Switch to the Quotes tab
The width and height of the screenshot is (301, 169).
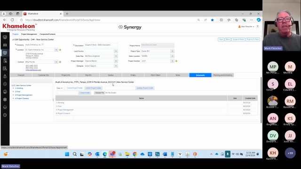pos(111,75)
